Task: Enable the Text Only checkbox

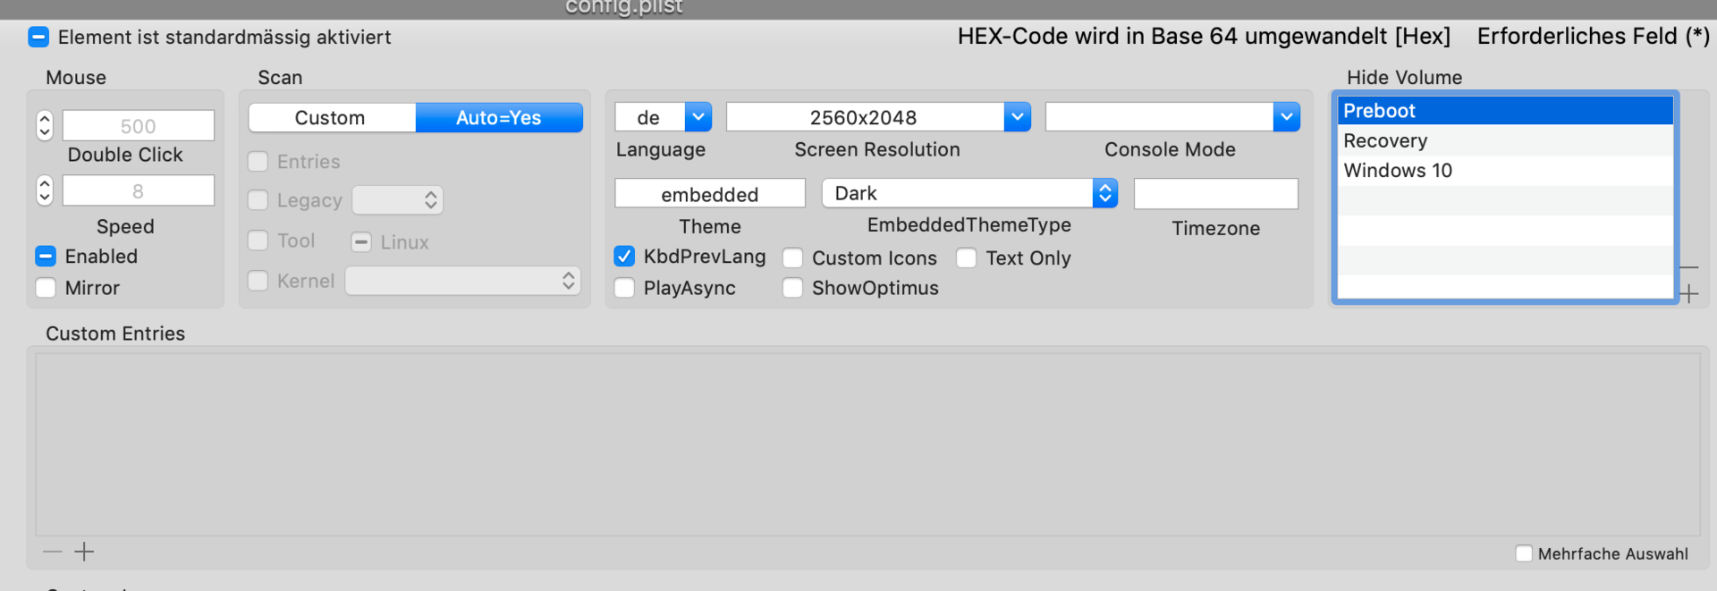Action: click(966, 258)
